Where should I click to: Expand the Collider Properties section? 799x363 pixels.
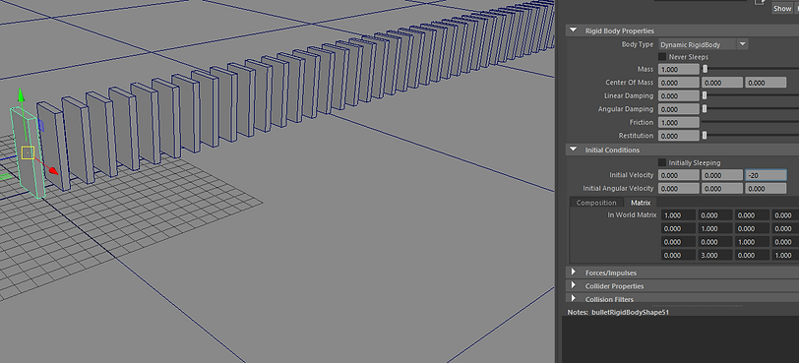click(x=574, y=285)
